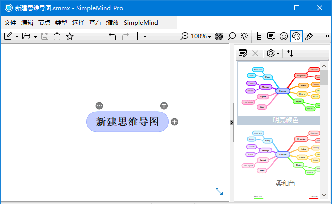332x204 pixels.
Task: Expand the new mind map dropdown arrow
Action: (x=17, y=37)
